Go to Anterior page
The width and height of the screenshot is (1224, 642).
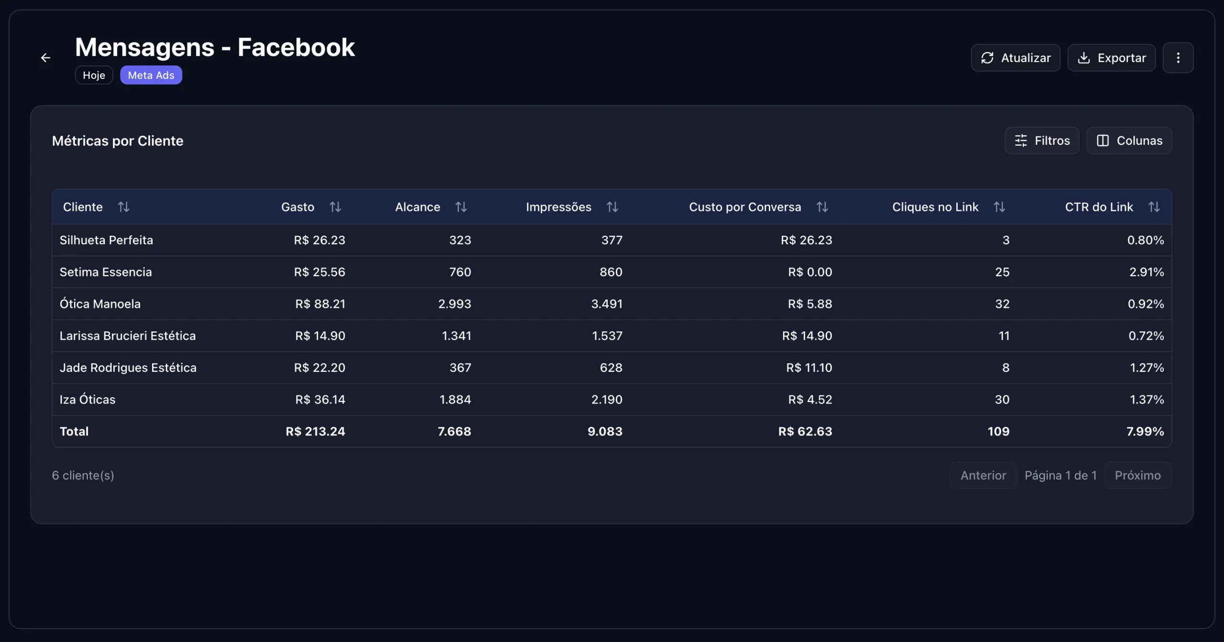coord(983,475)
